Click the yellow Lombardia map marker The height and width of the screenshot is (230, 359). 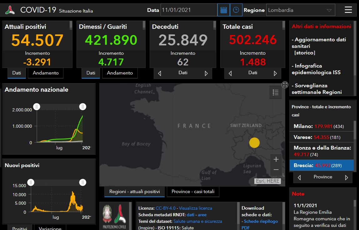(254, 143)
